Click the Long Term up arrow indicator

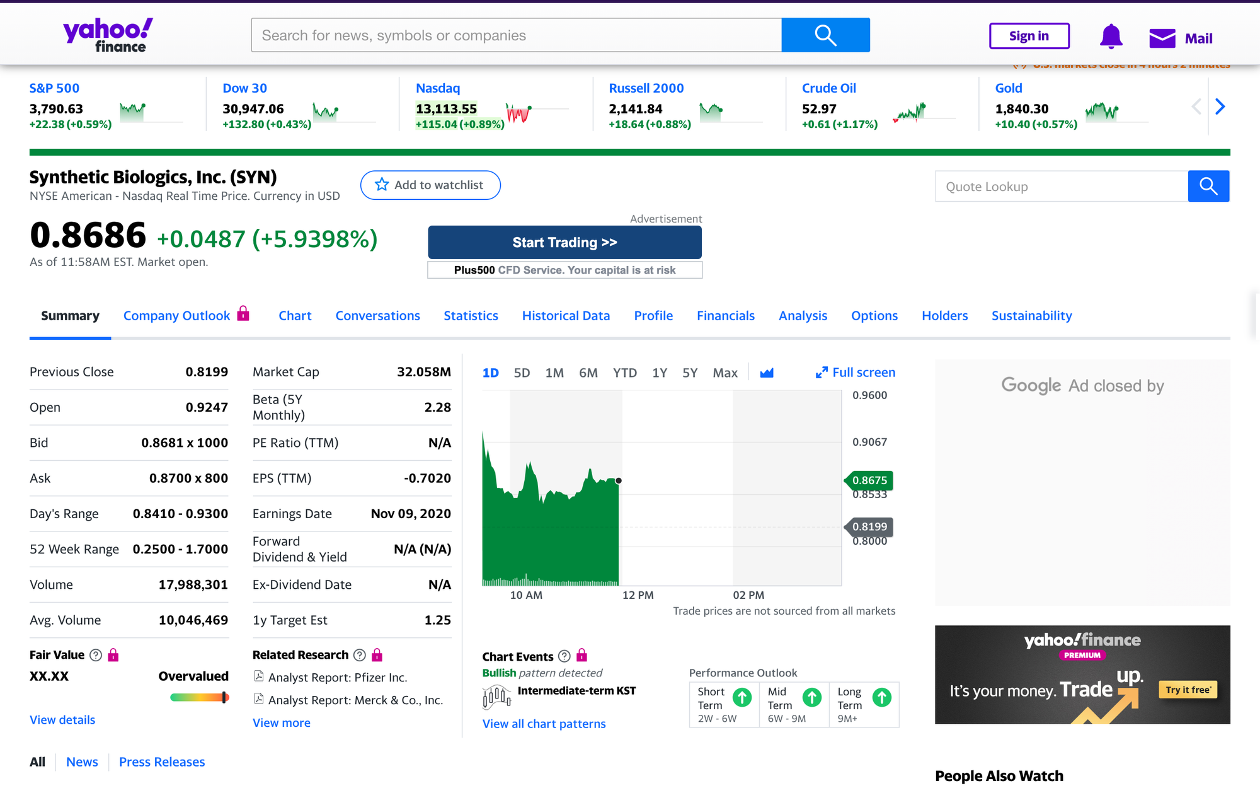pyautogui.click(x=882, y=697)
